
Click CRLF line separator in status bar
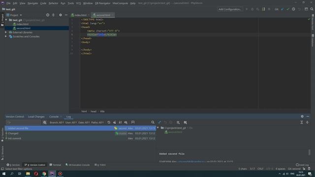tap(260, 169)
